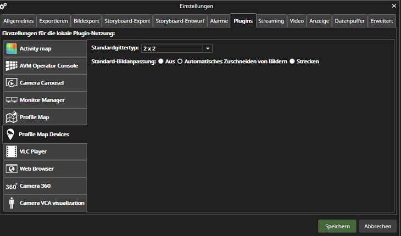Switch to the Video tab
The image size is (401, 236).
click(297, 21)
